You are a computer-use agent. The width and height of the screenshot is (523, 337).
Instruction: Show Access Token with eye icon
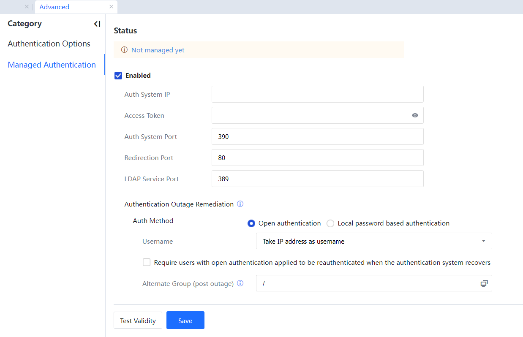(415, 115)
